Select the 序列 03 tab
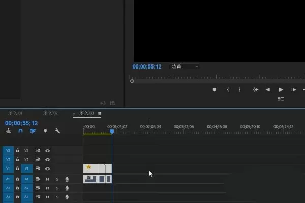Screen dimensions: 305x203 click(x=86, y=113)
